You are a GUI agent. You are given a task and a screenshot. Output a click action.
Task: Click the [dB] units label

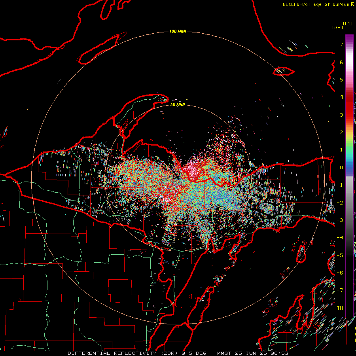[x=337, y=27]
